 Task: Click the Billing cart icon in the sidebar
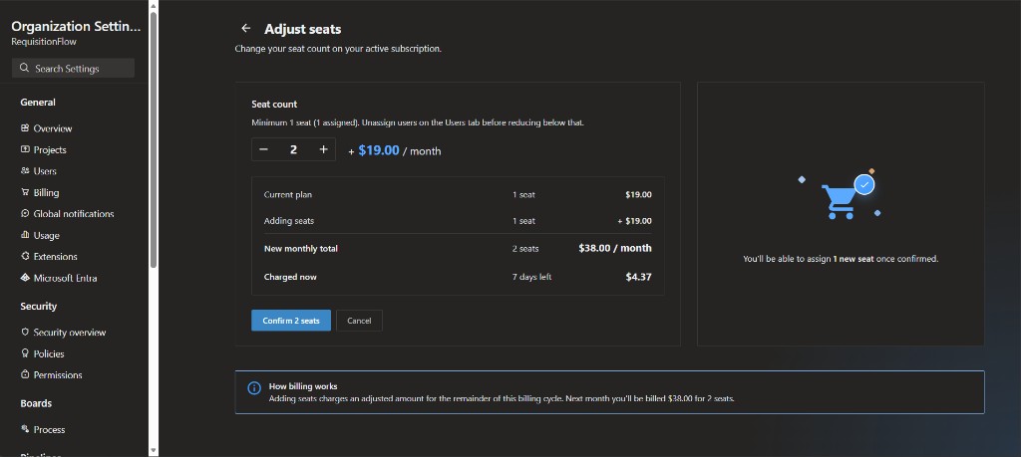[x=25, y=192]
